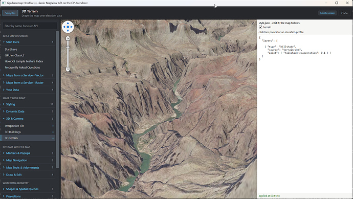Viewport: 353px width, 199px height.
Task: Pan the map down with the arrow
Action: [x=68, y=31]
